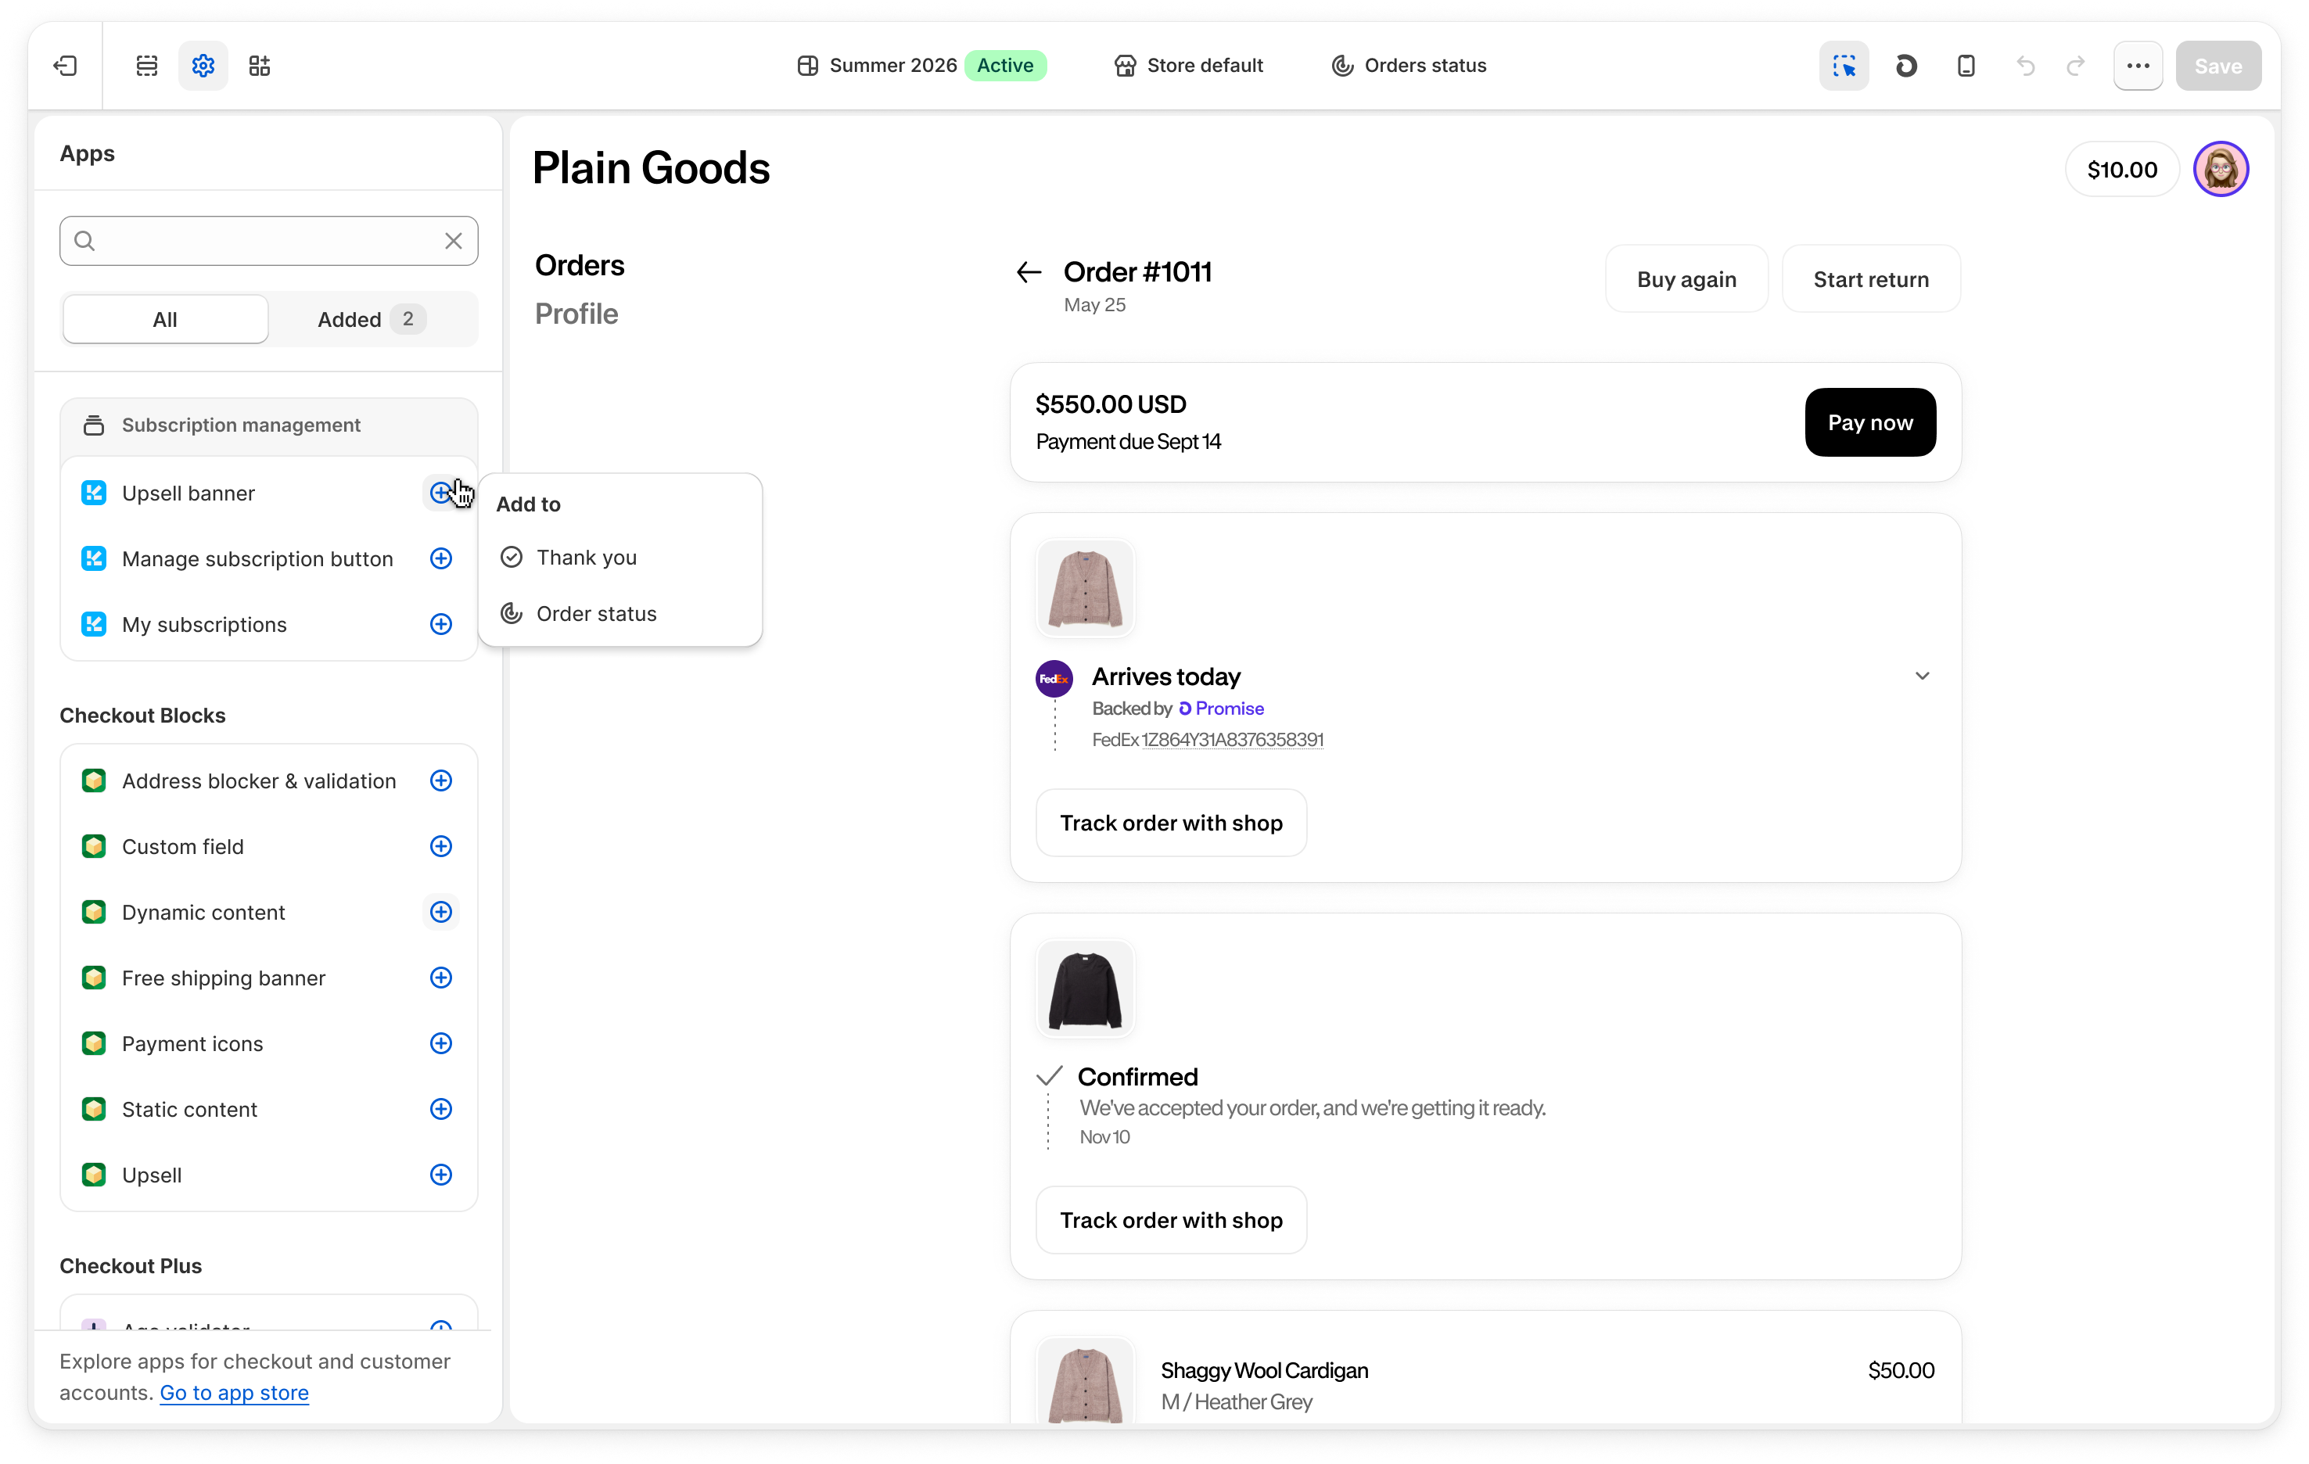The height and width of the screenshot is (1464, 2309).
Task: Click the $10.00 store credit pill
Action: (x=2122, y=170)
